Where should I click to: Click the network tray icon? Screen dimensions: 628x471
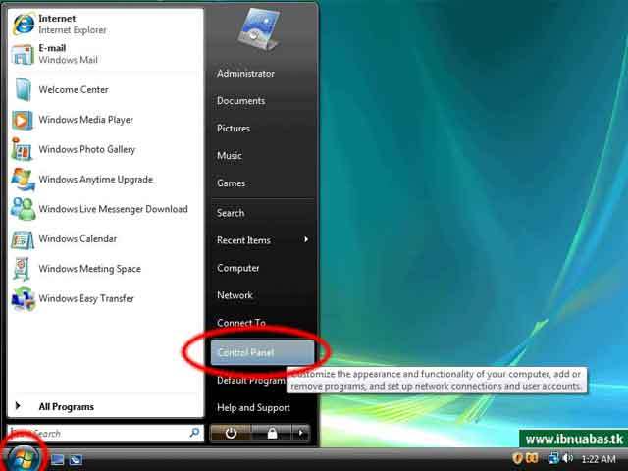point(553,458)
